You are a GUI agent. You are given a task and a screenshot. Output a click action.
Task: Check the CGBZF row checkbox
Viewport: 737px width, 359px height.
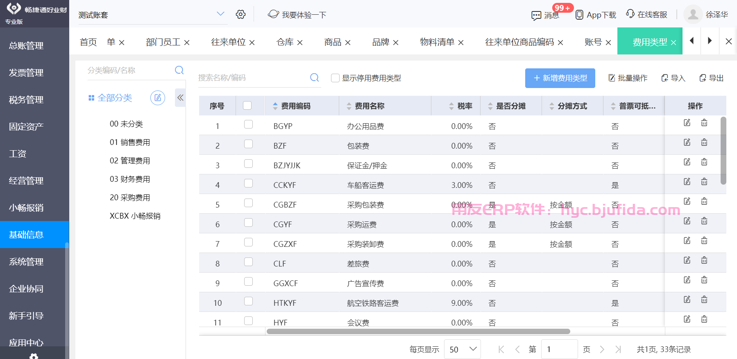(248, 203)
